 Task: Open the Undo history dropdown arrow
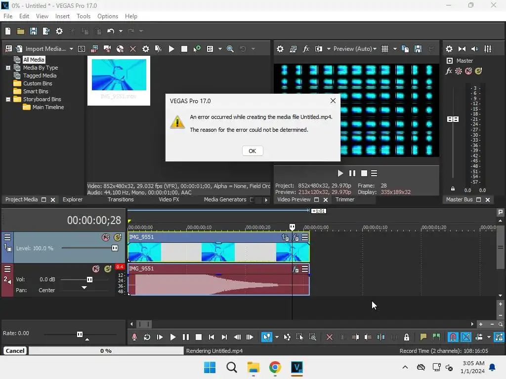pyautogui.click(x=121, y=31)
